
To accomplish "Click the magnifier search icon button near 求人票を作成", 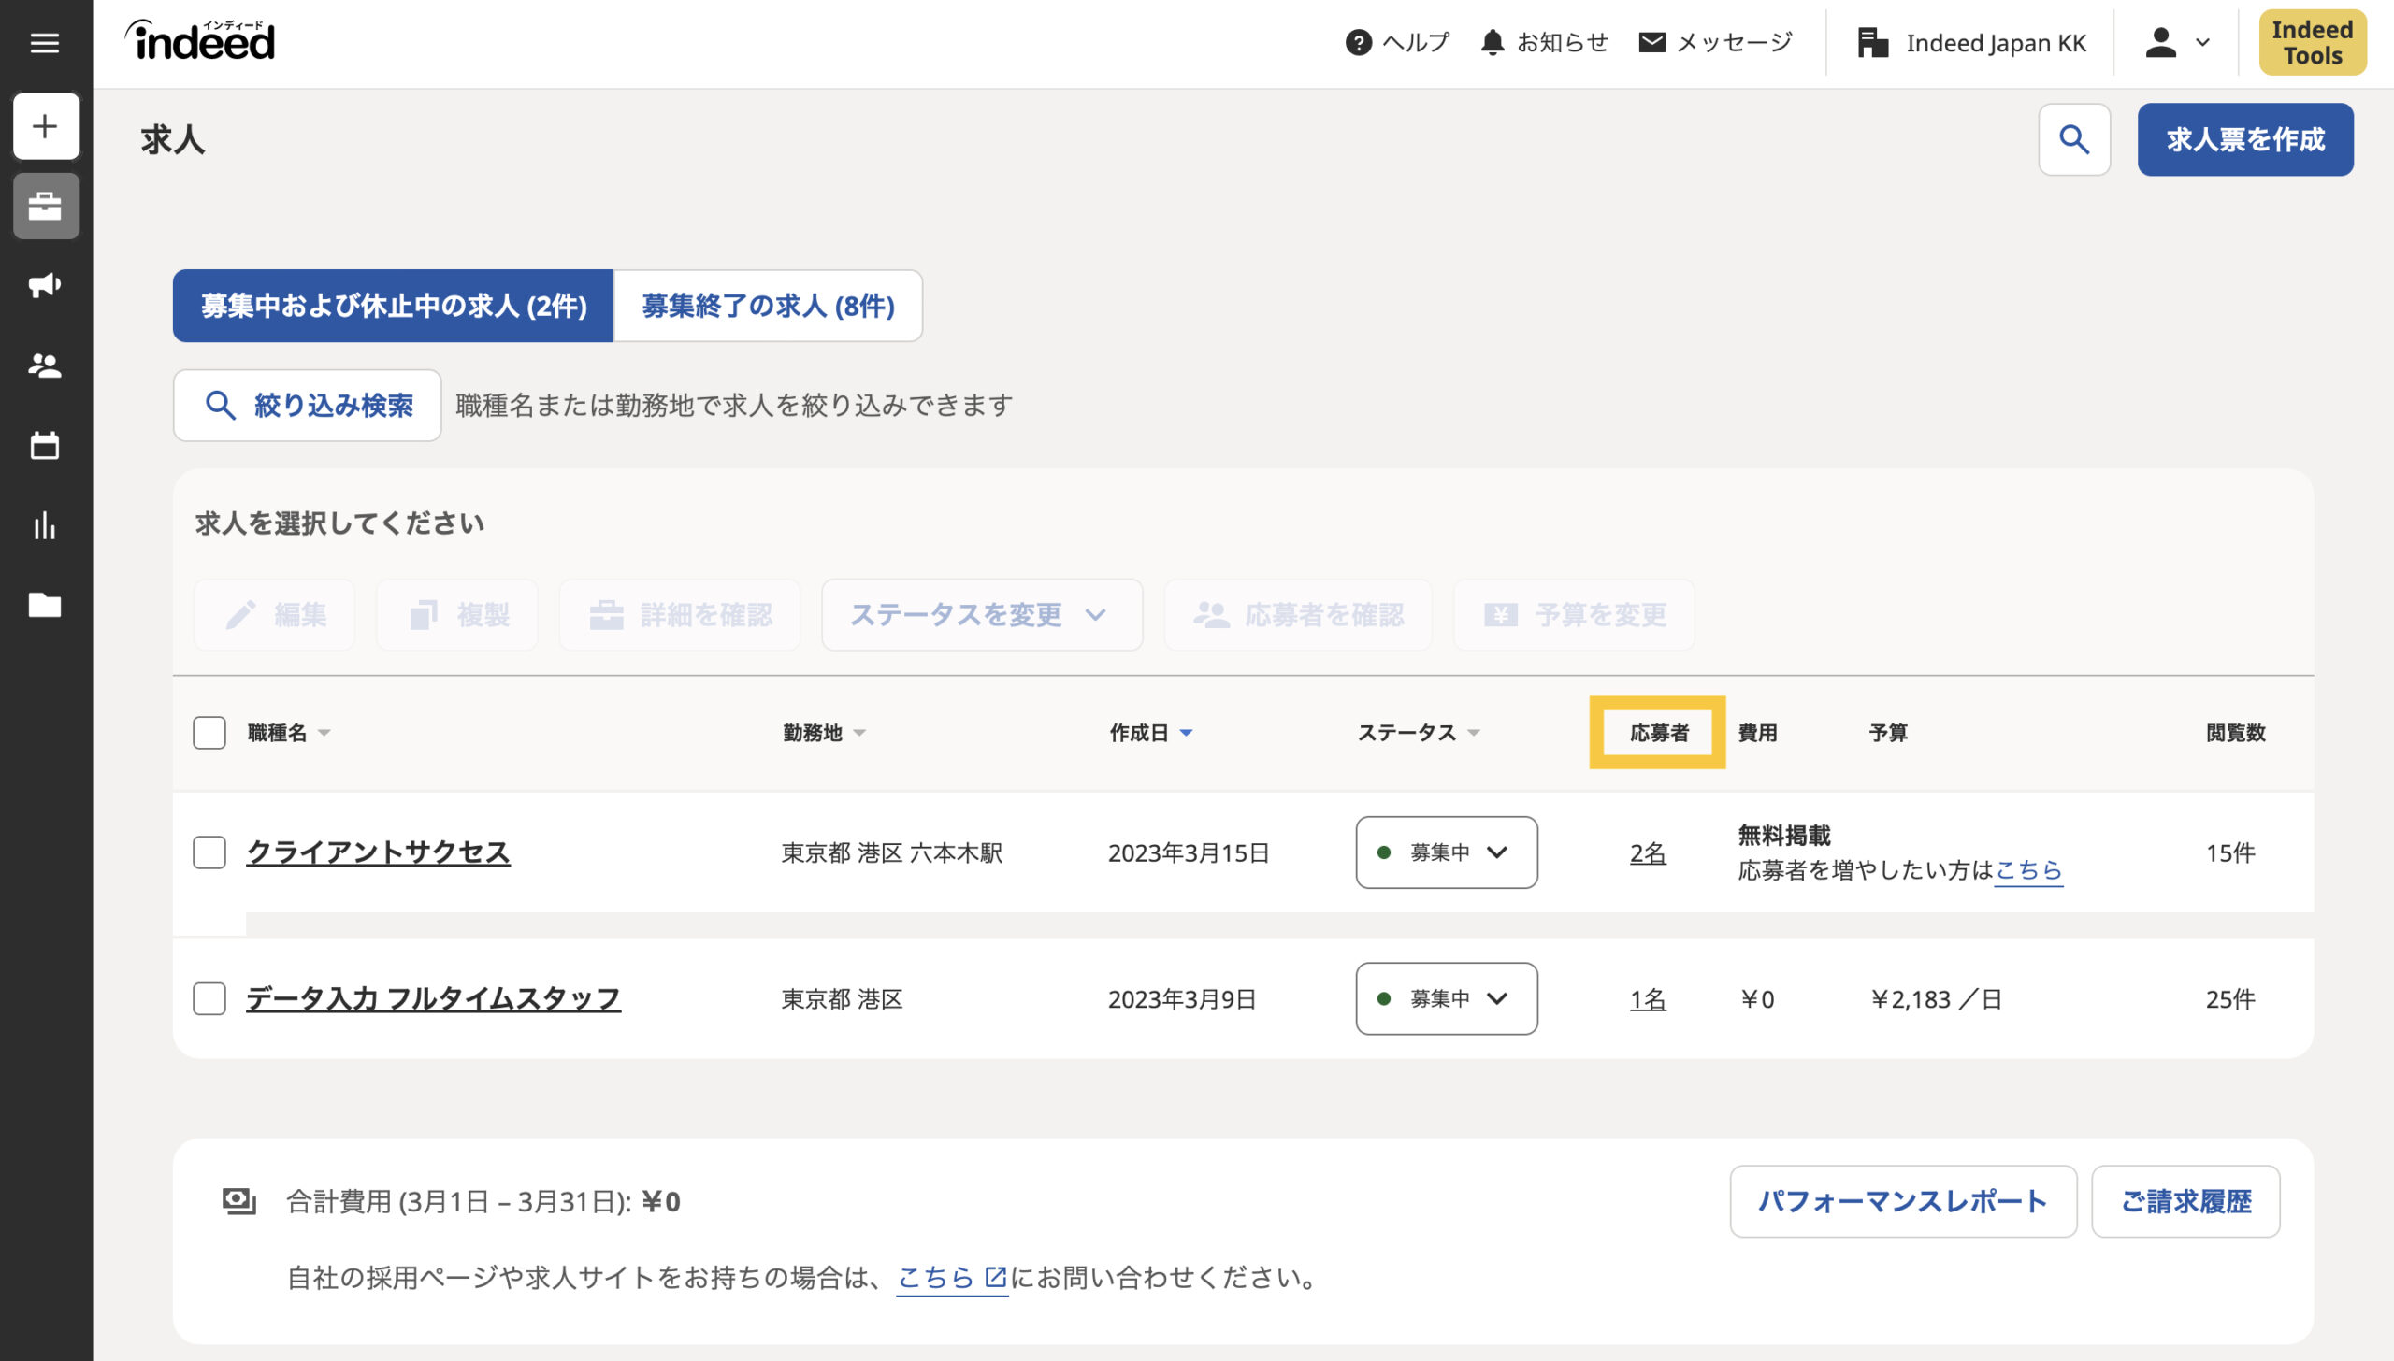I will (x=2073, y=139).
